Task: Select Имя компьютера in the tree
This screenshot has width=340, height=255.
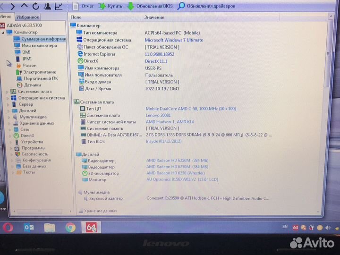Action: 35,45
